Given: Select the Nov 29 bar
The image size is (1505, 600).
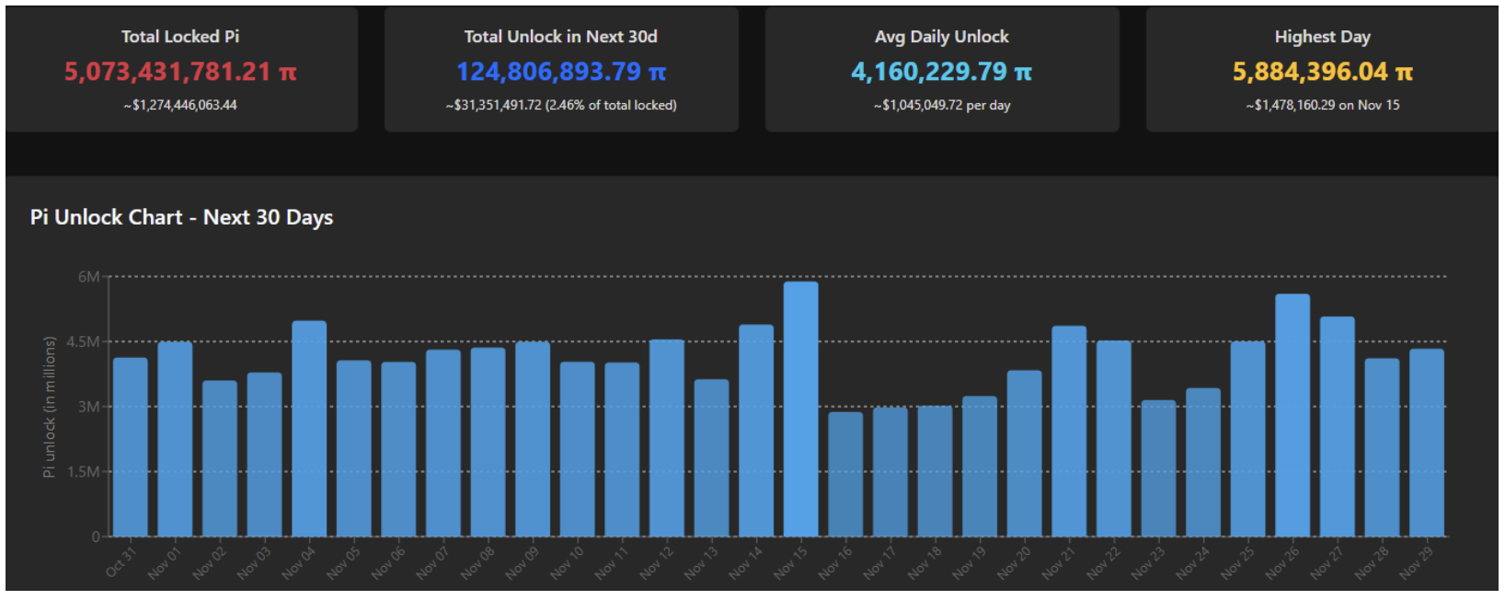Looking at the screenshot, I should [1426, 443].
